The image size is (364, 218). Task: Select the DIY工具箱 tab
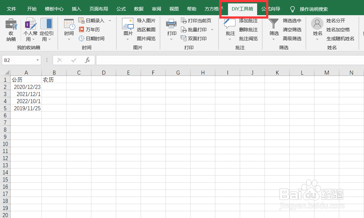242,9
